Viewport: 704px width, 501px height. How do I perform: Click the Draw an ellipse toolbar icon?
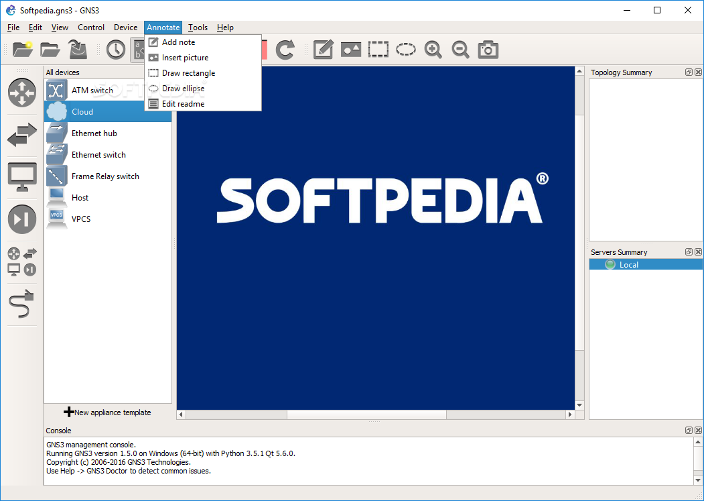tap(405, 49)
